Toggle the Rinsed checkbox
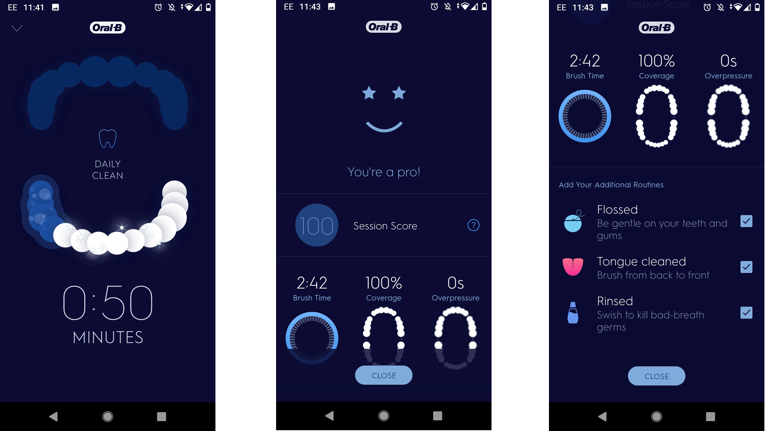Viewport: 766px width, 431px height. click(x=746, y=312)
